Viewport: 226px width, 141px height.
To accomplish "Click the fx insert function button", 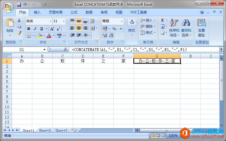I will coord(66,50).
